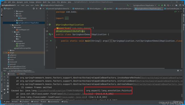Image resolution: width=185 pixels, height=105 pixels.
Task: Open Structure side tool window
Action: [2, 76]
